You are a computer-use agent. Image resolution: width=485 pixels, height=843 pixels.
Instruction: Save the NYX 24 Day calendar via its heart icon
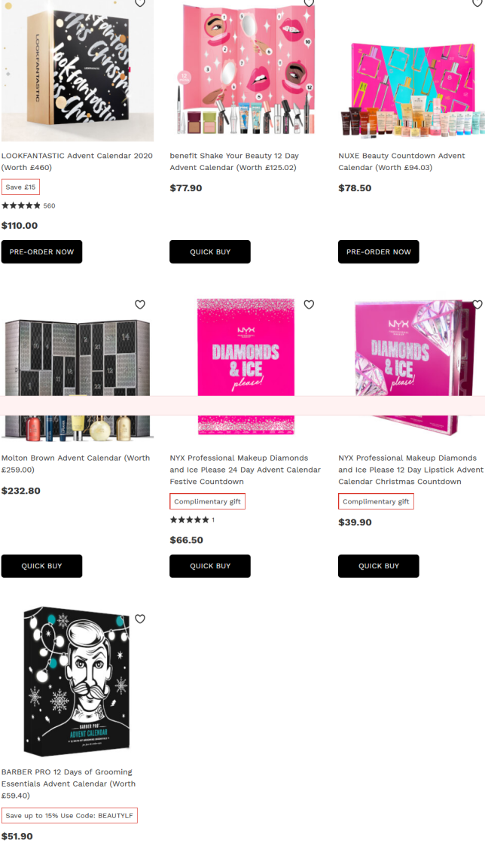click(x=309, y=304)
